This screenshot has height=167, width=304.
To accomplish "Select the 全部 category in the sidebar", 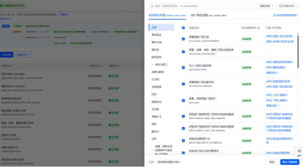I will (x=162, y=27).
